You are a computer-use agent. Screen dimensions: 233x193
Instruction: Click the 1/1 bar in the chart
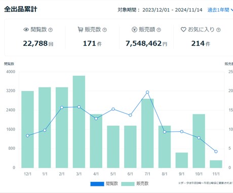[x=45, y=127]
